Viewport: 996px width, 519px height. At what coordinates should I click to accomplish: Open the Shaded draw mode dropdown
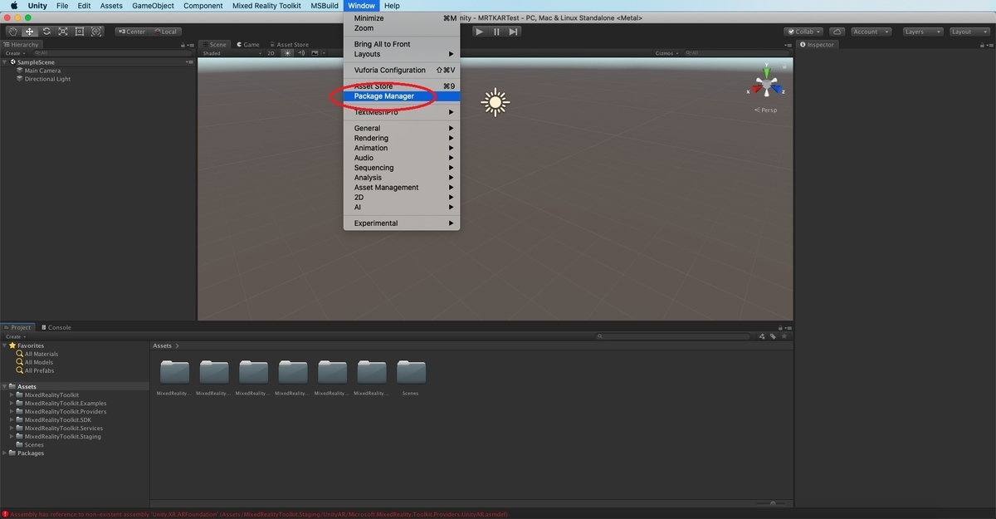pyautogui.click(x=231, y=53)
